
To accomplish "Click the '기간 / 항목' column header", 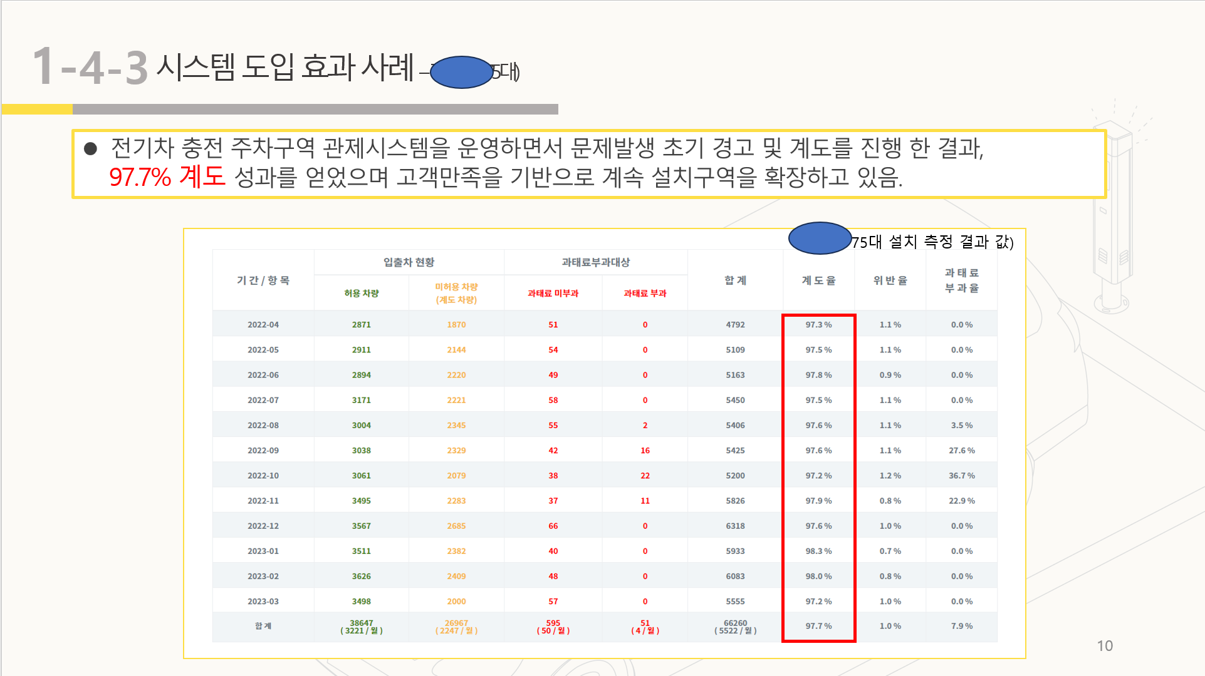I will click(263, 280).
